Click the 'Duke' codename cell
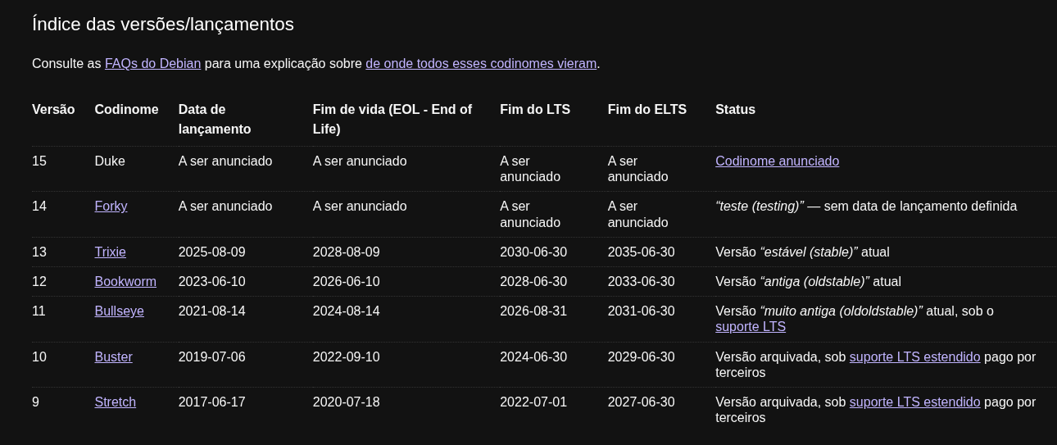This screenshot has height=445, width=1057. 110,161
